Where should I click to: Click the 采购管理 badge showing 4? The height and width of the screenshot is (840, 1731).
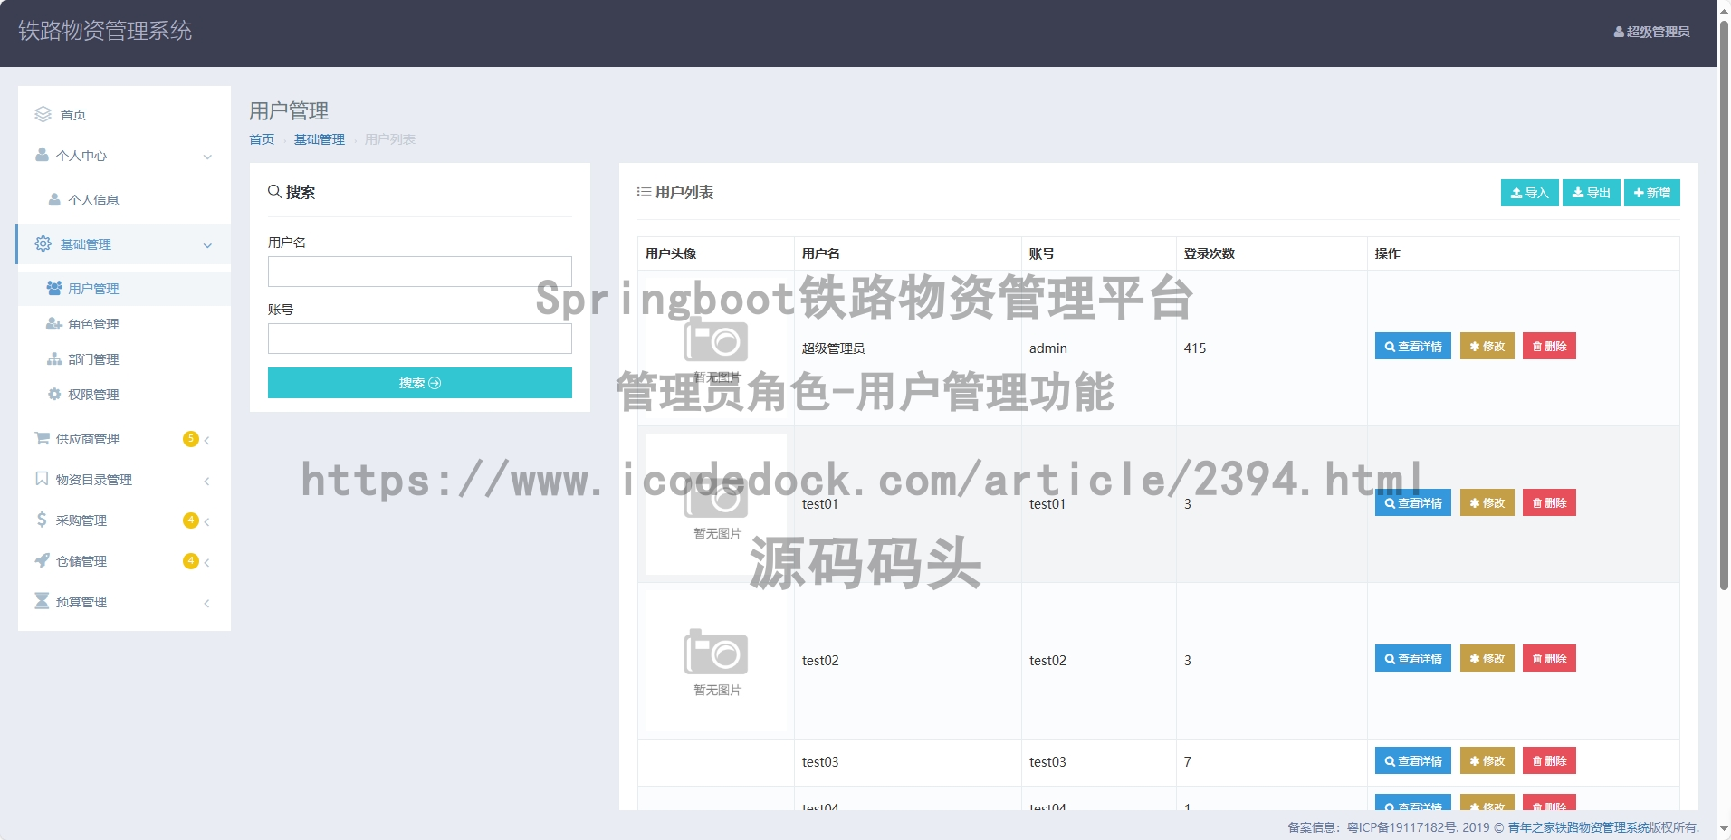tap(190, 520)
